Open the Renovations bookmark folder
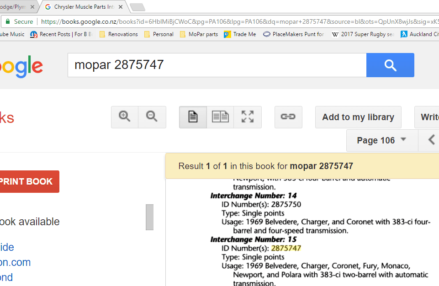Viewport: 439px width, 286px height. [x=119, y=34]
